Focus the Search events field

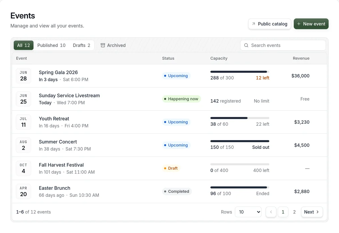coord(283,45)
